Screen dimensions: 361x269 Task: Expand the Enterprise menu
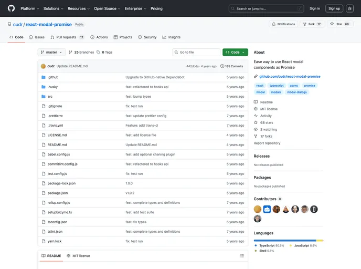coord(135,8)
